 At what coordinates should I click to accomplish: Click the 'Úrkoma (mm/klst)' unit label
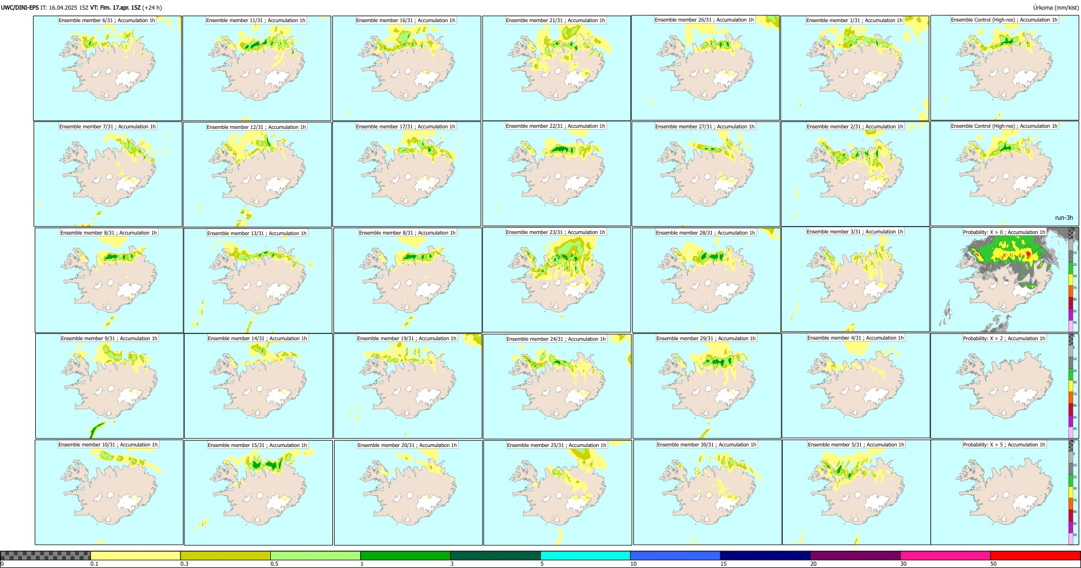point(1055,8)
